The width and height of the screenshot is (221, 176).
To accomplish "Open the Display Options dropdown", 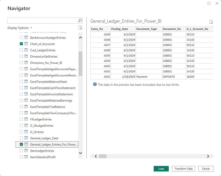I will (x=20, y=28).
